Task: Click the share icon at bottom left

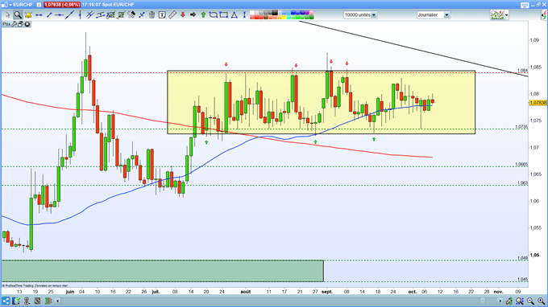Action: point(6,301)
